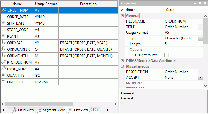Expand the DBMS/Source Data Attributes section

[x=122, y=61]
